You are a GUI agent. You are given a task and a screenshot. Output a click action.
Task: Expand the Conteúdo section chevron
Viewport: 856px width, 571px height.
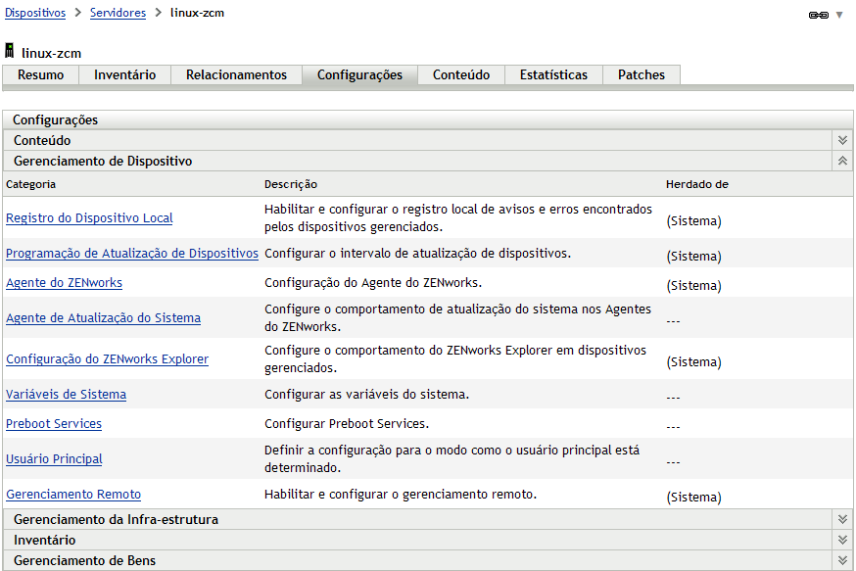[x=842, y=140]
